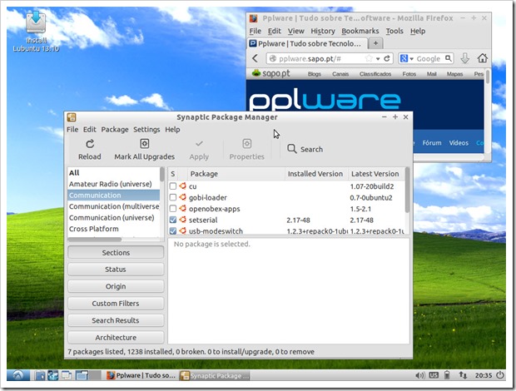This screenshot has height=391, width=516.
Task: Open the Firefox downloads arrow
Action: pyautogui.click(x=464, y=58)
